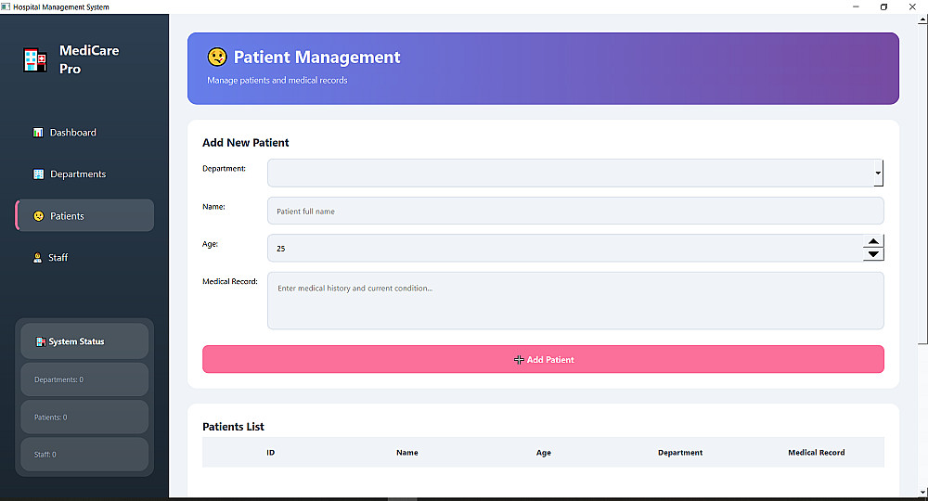Increase Age with the up arrow
Viewport: 928px width, 501px height.
point(873,242)
